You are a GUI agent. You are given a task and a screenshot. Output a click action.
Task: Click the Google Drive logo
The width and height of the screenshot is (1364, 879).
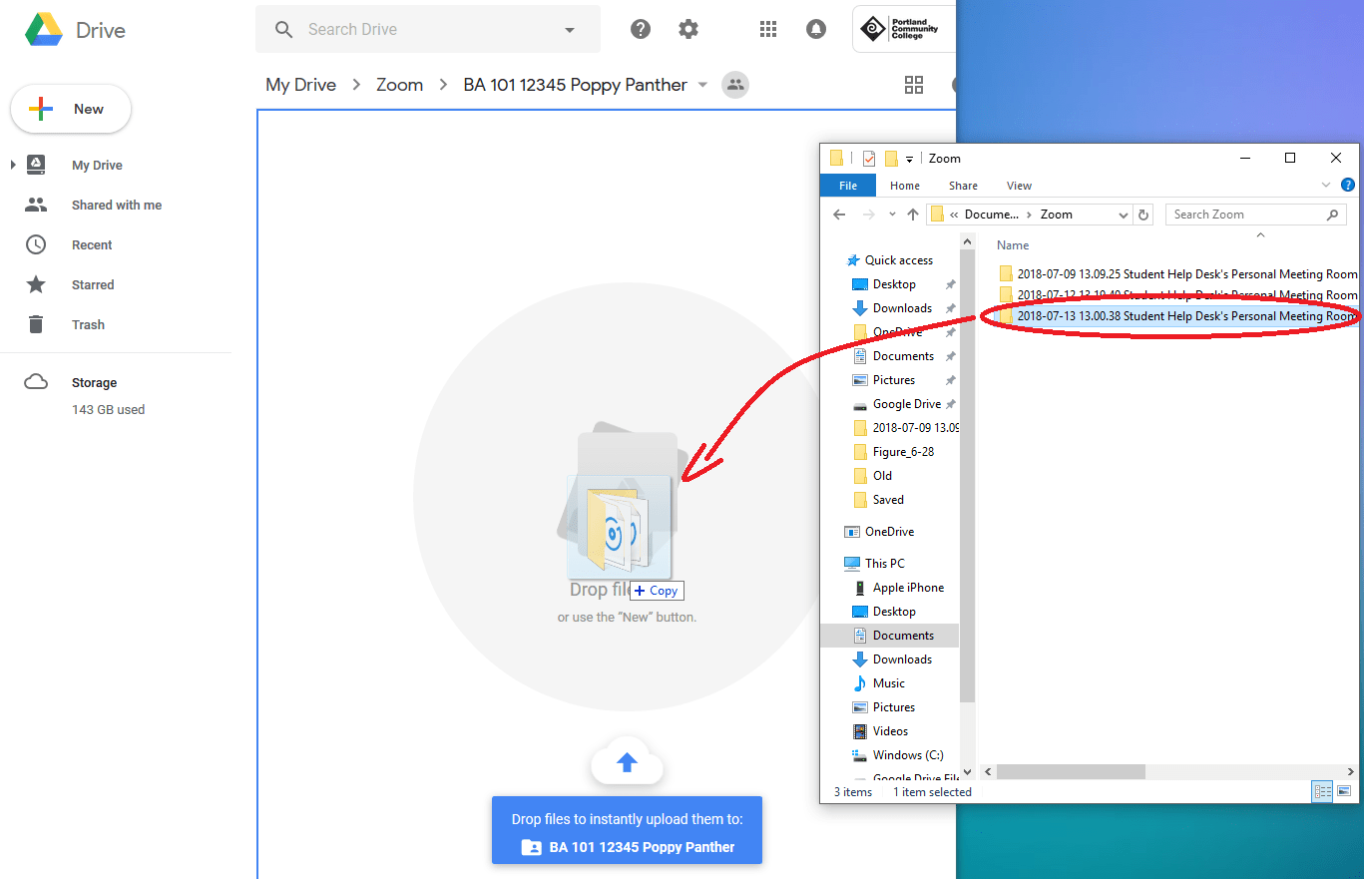coord(44,30)
